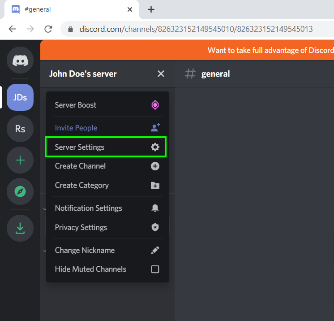The image size is (334, 321).
Task: Click the Privacy Settings shield icon
Action: coord(155,227)
